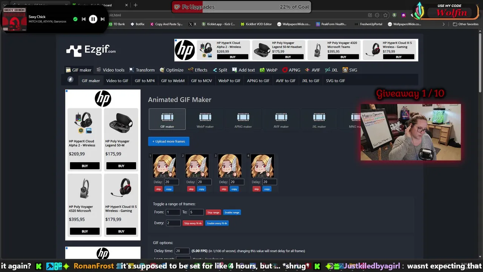Select the GIF maker film-strip icon
Viewport: 483px width, 272px height.
pyautogui.click(x=167, y=119)
